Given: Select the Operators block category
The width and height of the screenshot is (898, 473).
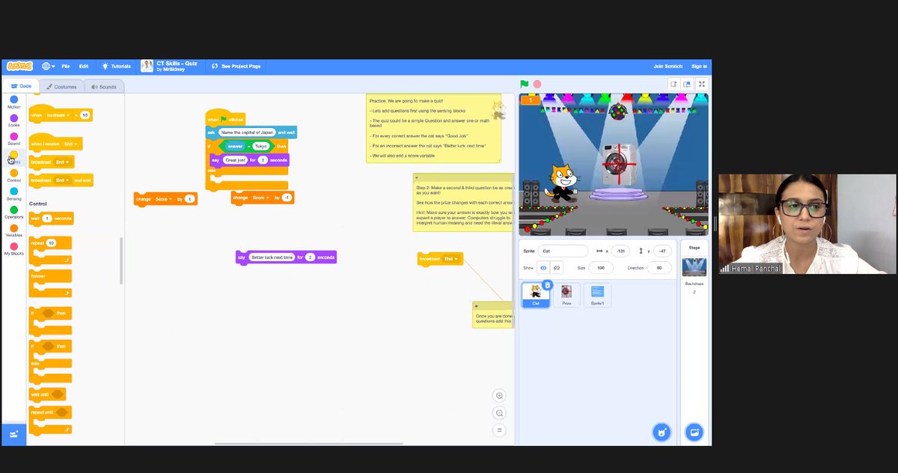Looking at the screenshot, I should [x=13, y=213].
